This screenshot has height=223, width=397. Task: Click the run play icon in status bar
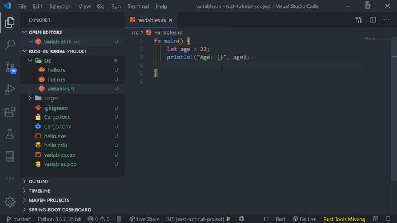[x=229, y=219]
